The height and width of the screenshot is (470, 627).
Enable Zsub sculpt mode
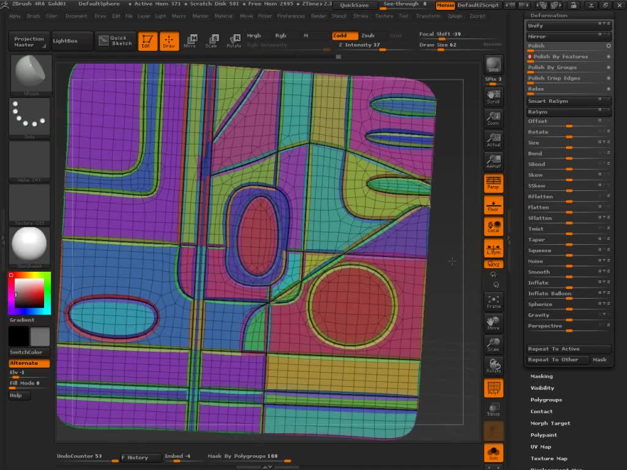(368, 35)
